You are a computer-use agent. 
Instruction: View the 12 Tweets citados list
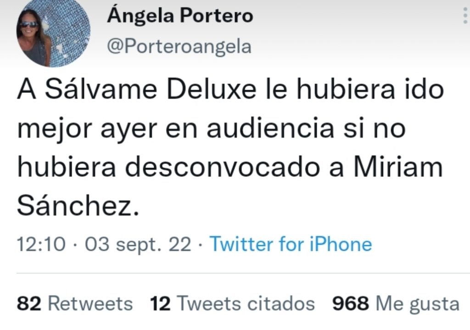(x=232, y=304)
